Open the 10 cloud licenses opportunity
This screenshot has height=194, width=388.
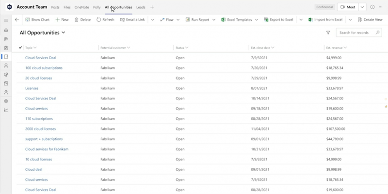39,159
